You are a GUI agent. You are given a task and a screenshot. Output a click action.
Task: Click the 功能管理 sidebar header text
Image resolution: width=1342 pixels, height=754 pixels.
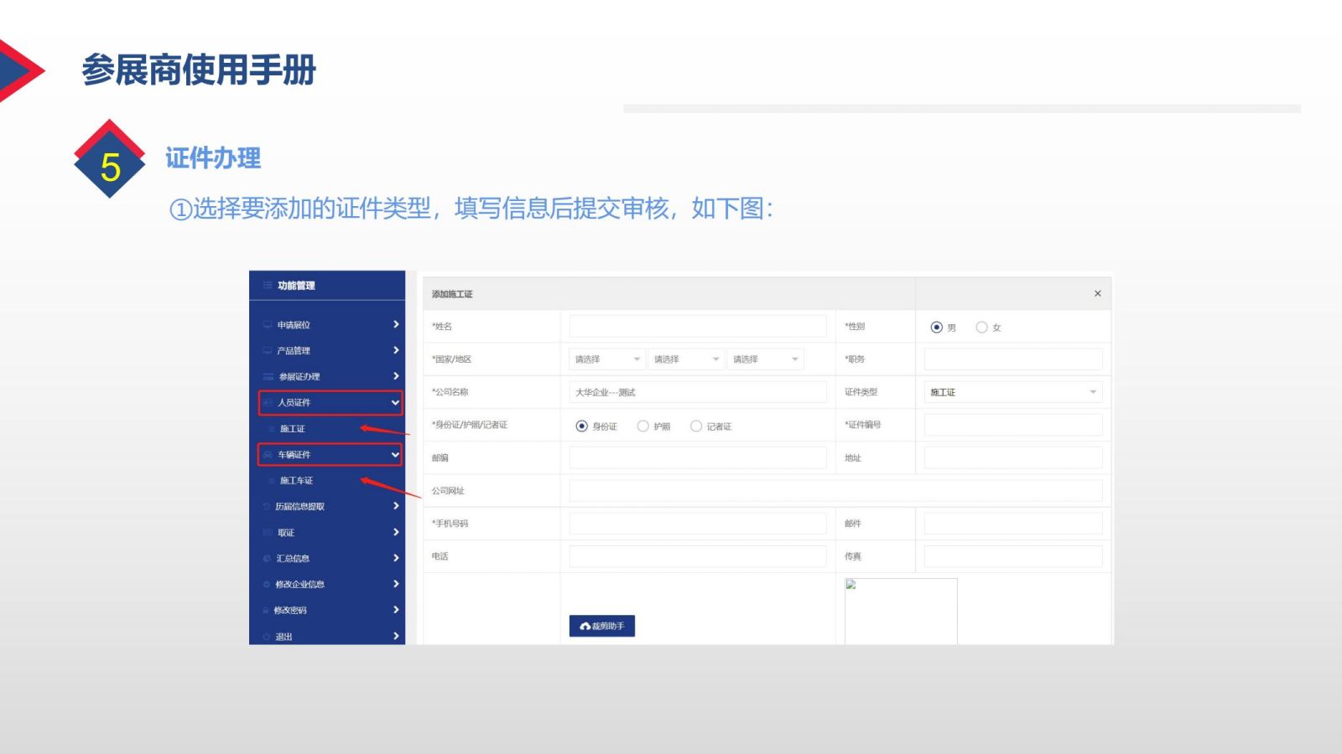pyautogui.click(x=296, y=286)
